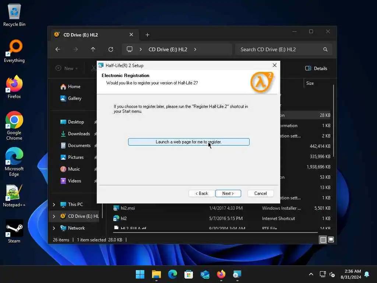Open Microsoft Store from the taskbar
377x283 pixels.
188,274
